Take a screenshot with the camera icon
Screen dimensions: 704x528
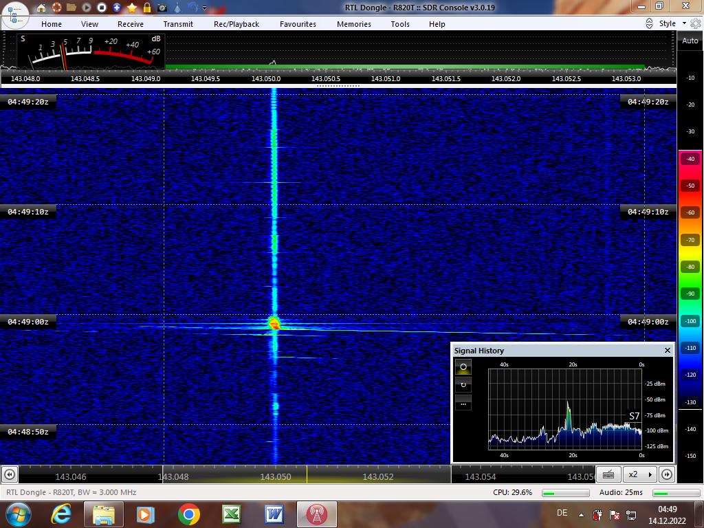coord(162,8)
